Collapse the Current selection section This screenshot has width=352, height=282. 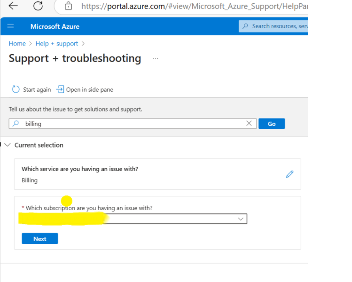pos(8,145)
